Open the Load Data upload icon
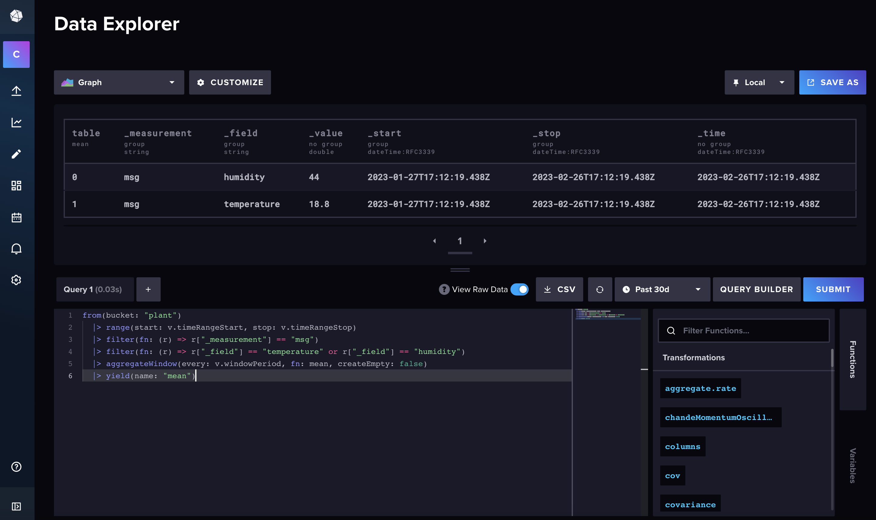 16,91
